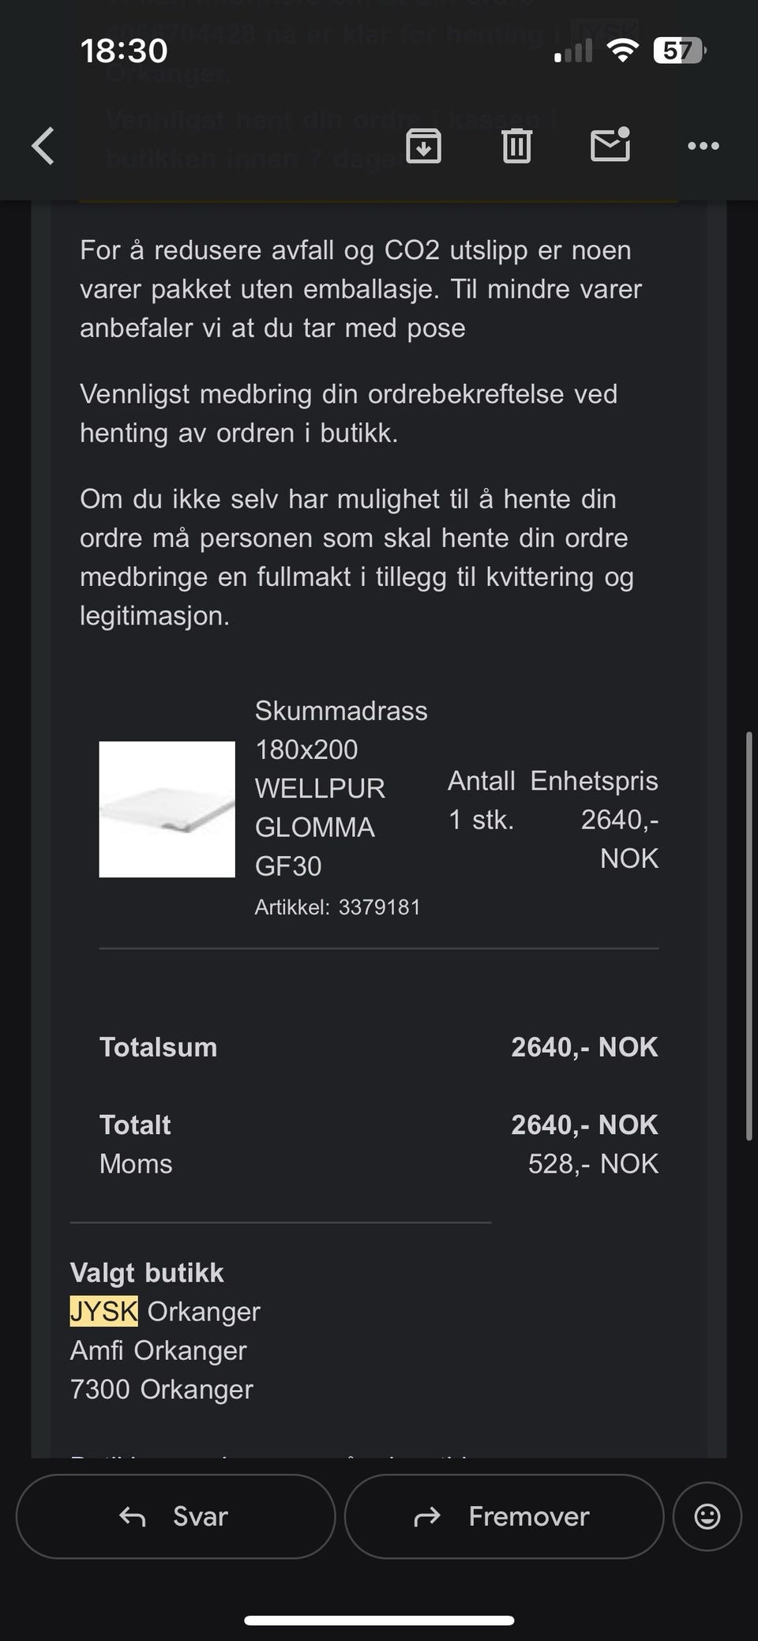Screen dimensions: 758x1641
Task: Click the Svar reply button
Action: (x=175, y=1516)
